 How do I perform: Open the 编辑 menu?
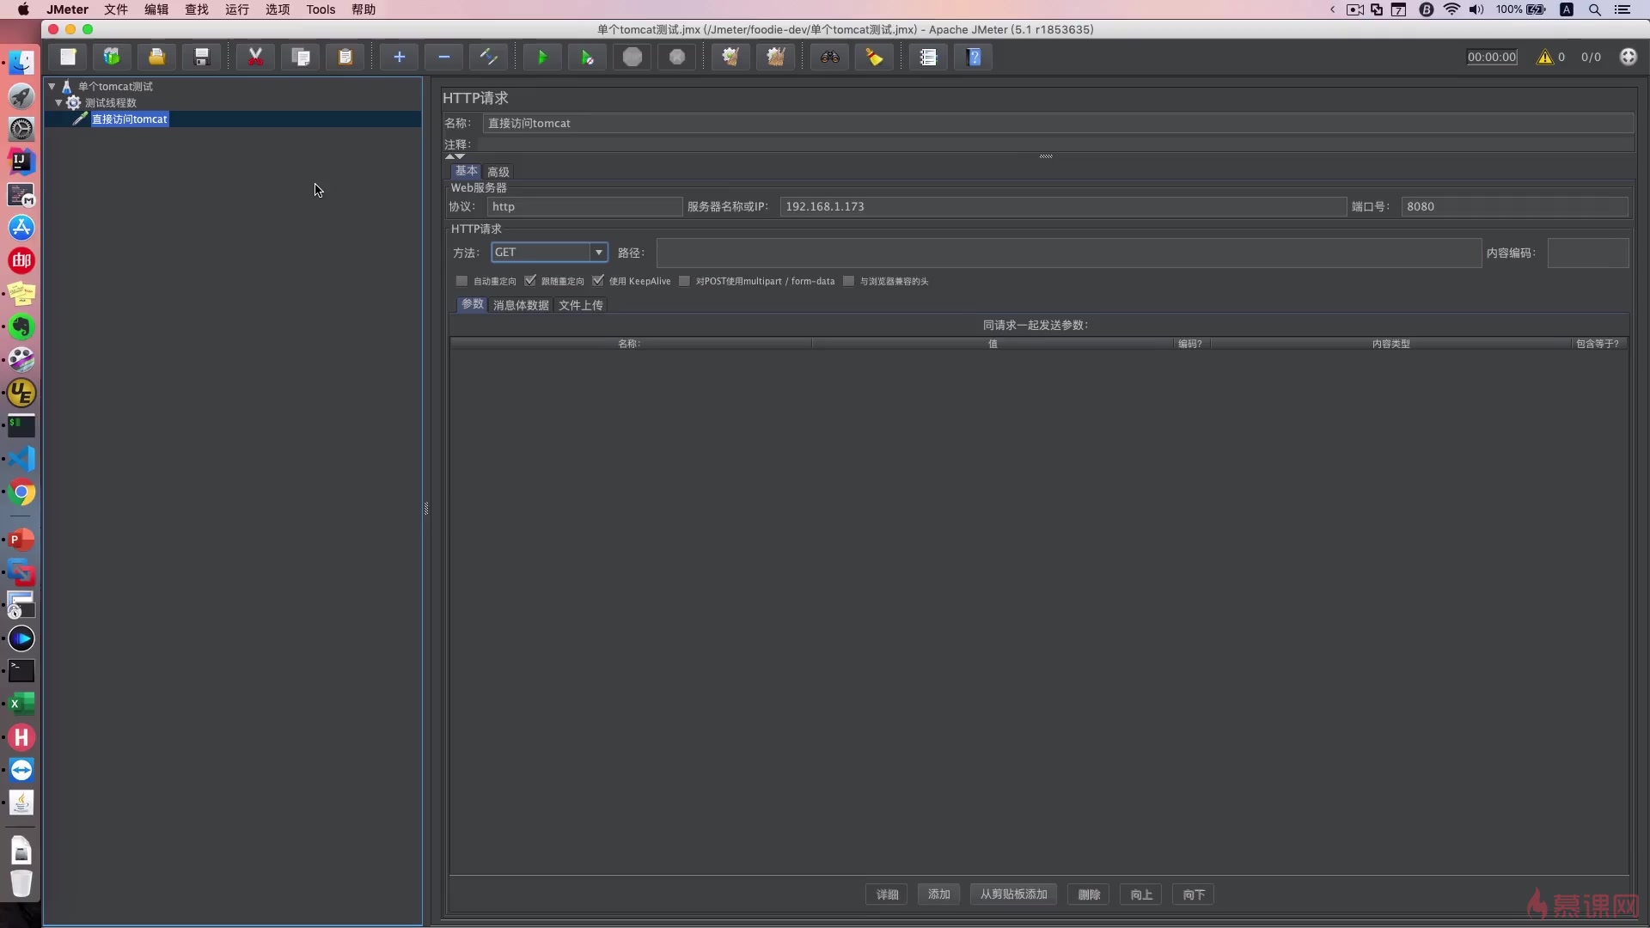point(156,9)
